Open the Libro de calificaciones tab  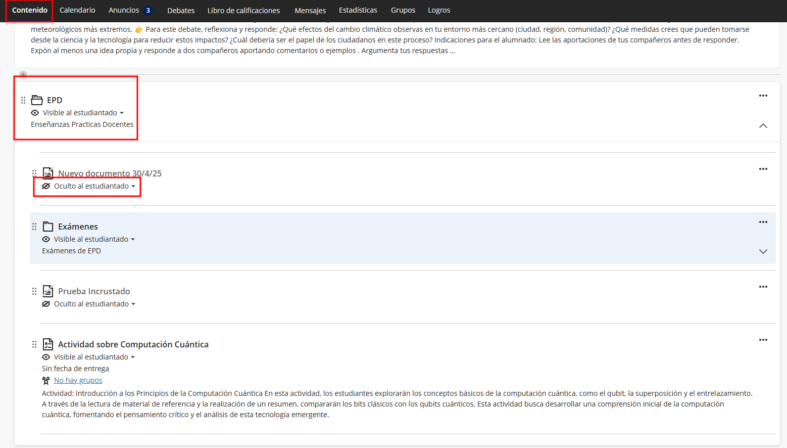coord(243,10)
